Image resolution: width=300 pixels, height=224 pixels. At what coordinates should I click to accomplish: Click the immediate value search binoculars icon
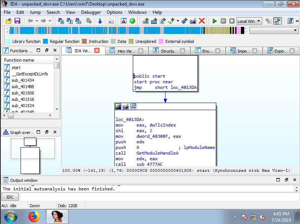[61, 21]
